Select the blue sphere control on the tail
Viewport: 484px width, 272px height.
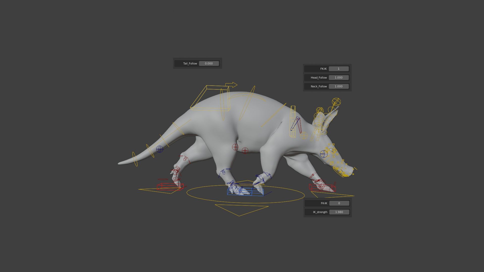160,149
